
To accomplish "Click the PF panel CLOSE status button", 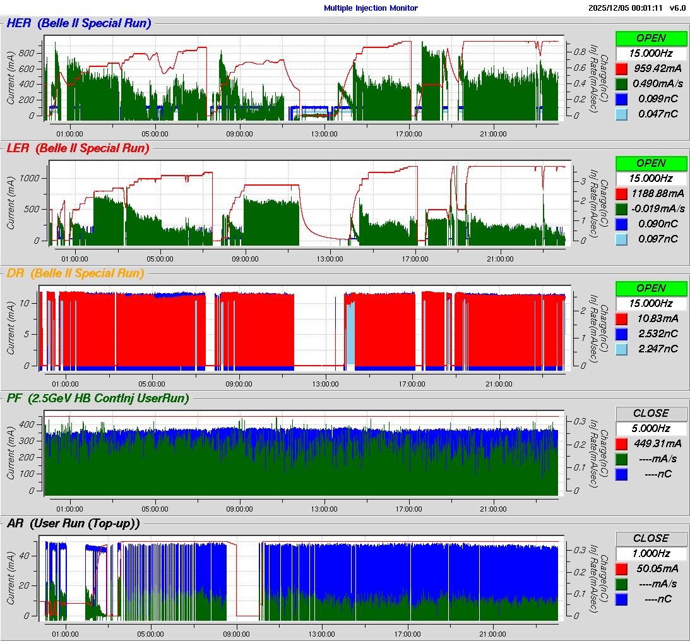I will [651, 413].
